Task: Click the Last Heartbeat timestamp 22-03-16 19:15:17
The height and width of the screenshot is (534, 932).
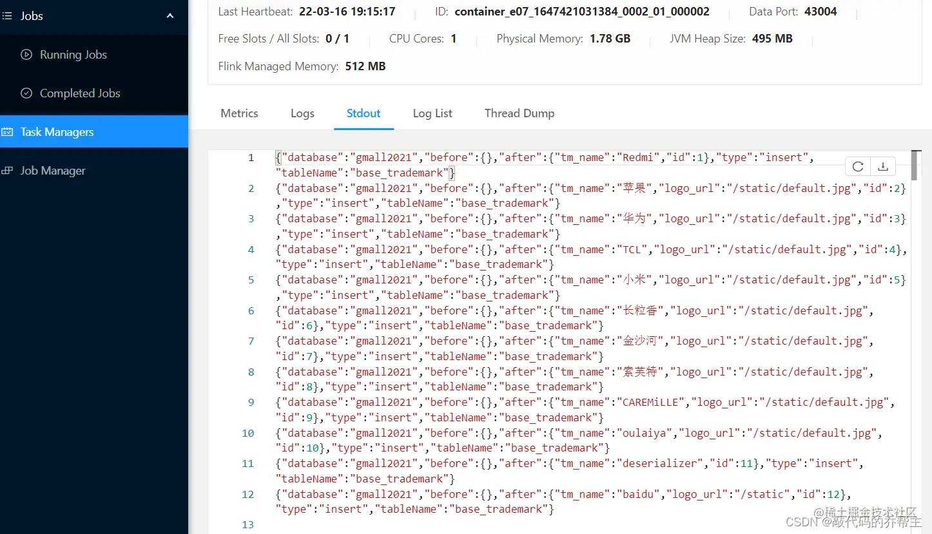Action: [x=346, y=12]
